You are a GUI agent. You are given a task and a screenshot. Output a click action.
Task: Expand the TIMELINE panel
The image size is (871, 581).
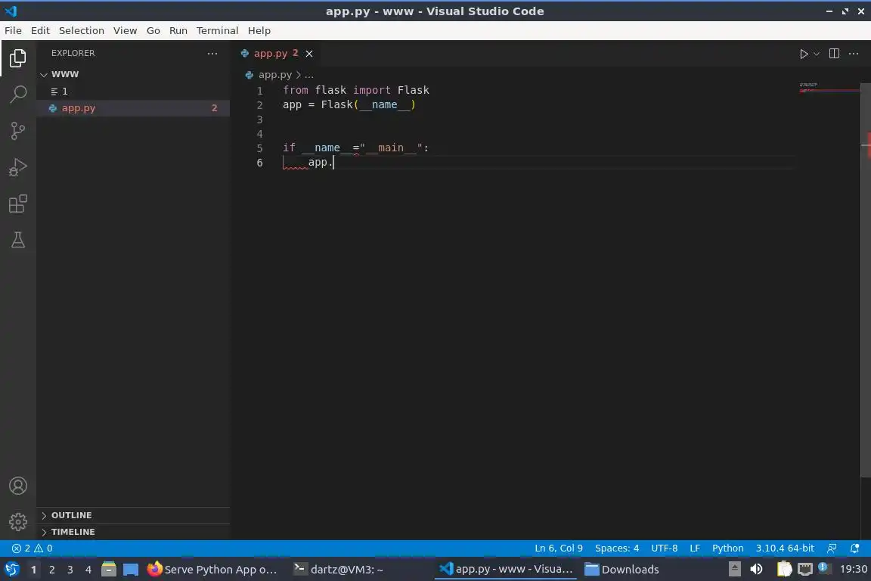point(133,532)
